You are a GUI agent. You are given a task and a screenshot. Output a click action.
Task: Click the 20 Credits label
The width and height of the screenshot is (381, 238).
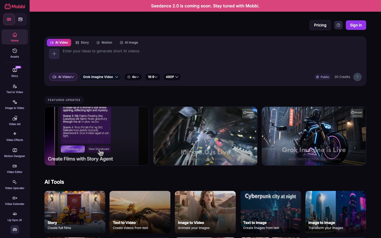(x=342, y=77)
